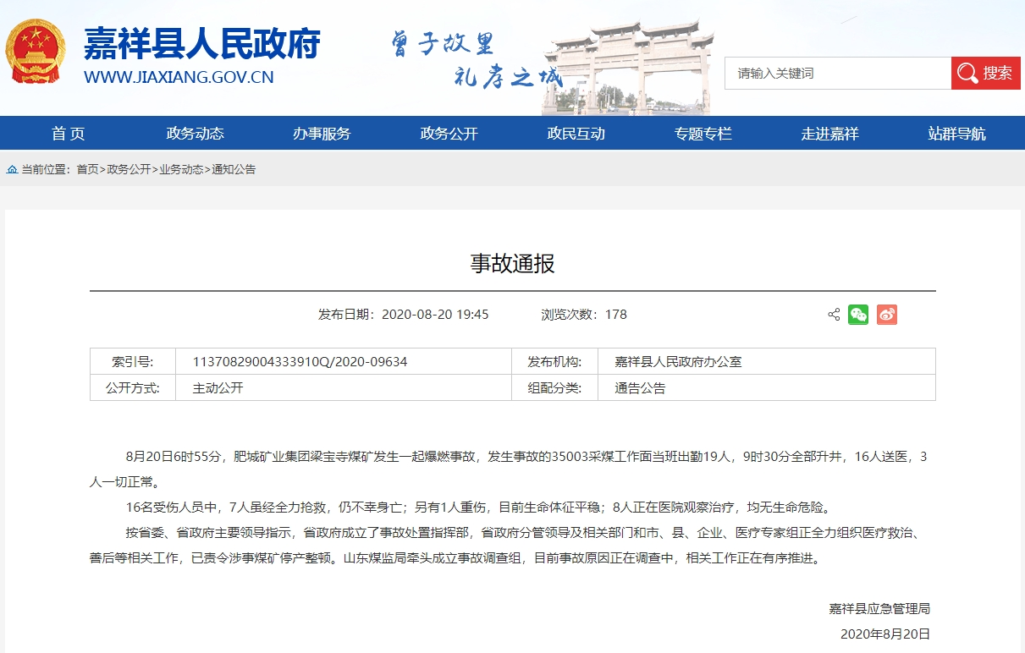Open the 政务动态 navigation item
Screen dimensions: 1025x653
pos(195,134)
